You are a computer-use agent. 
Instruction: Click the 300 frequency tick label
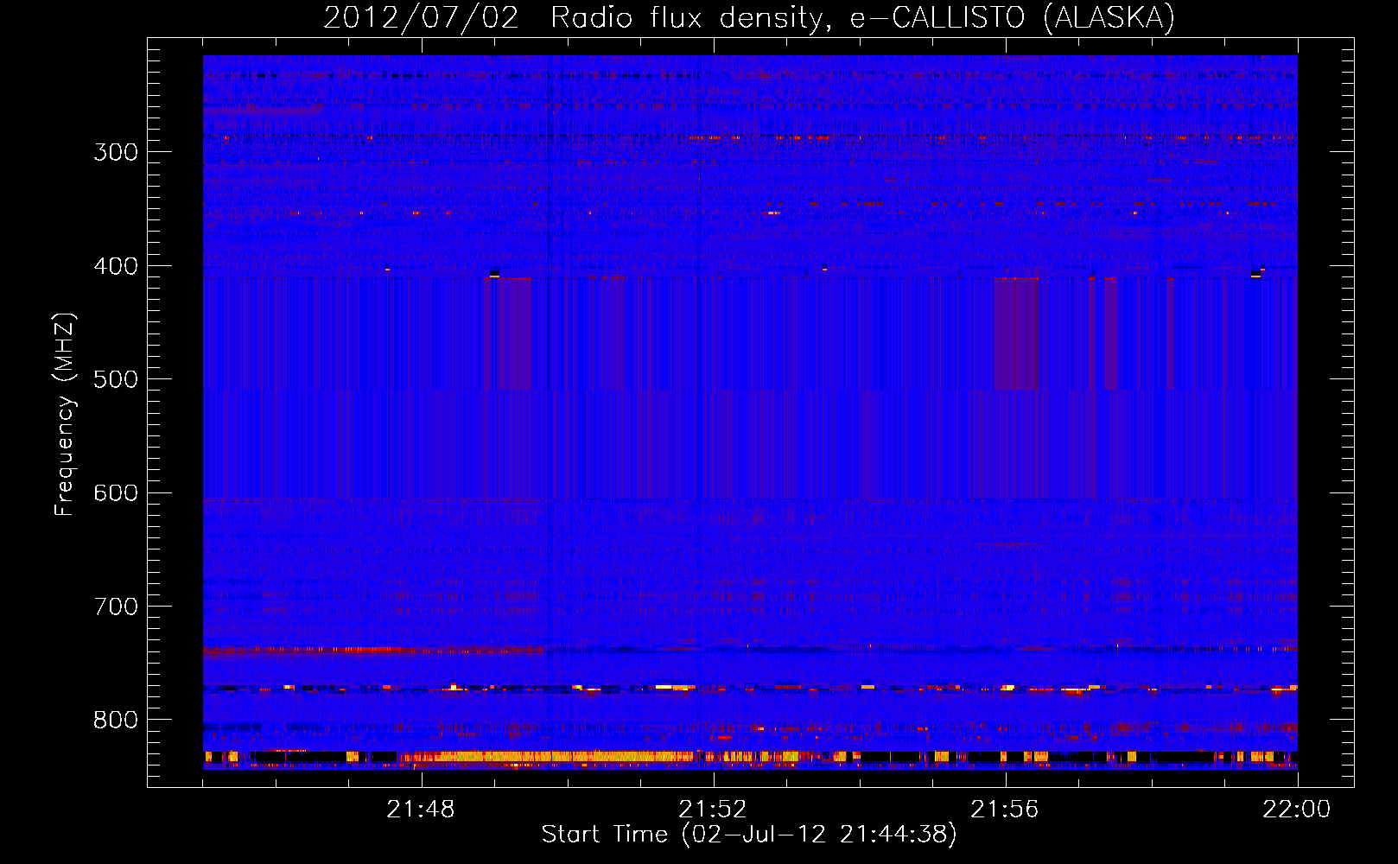[x=116, y=152]
